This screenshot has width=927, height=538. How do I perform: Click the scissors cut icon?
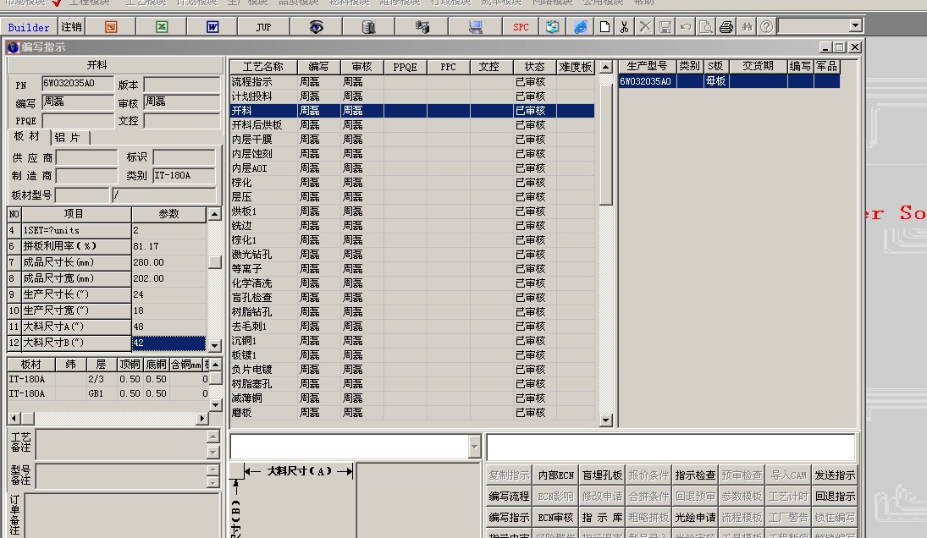[x=624, y=27]
